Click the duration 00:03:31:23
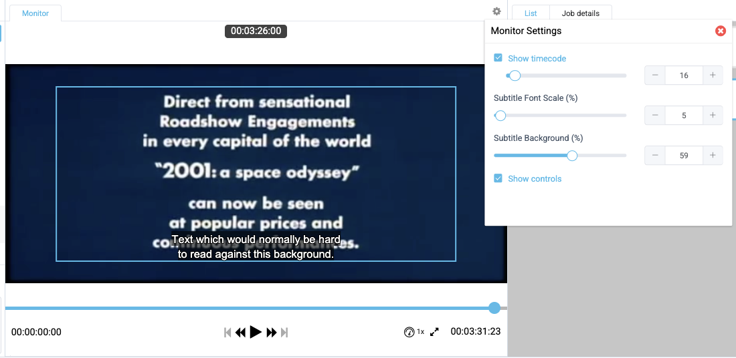Viewport: 736px width, 358px height. [x=476, y=331]
